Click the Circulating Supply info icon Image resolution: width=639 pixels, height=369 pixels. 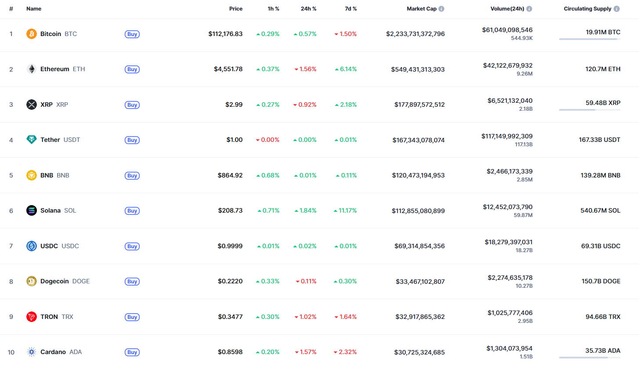pyautogui.click(x=617, y=9)
